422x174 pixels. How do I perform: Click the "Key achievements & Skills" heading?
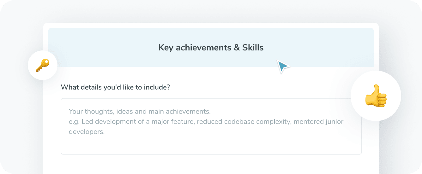coord(211,48)
